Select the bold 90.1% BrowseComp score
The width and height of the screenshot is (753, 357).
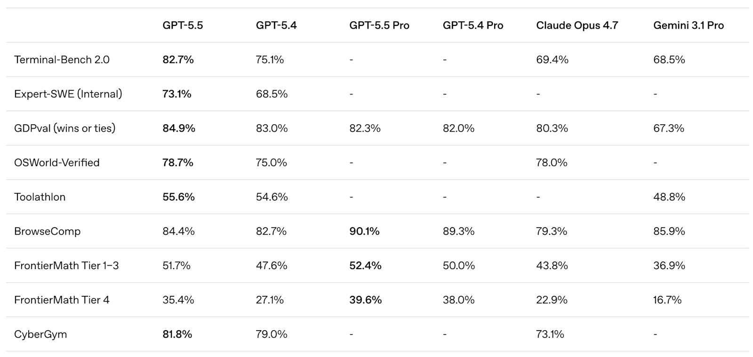[x=364, y=231]
